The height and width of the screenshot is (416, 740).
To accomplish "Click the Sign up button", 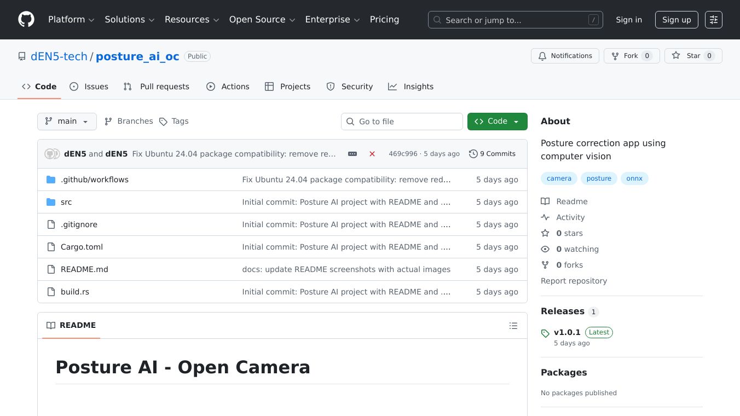I will pos(677,20).
